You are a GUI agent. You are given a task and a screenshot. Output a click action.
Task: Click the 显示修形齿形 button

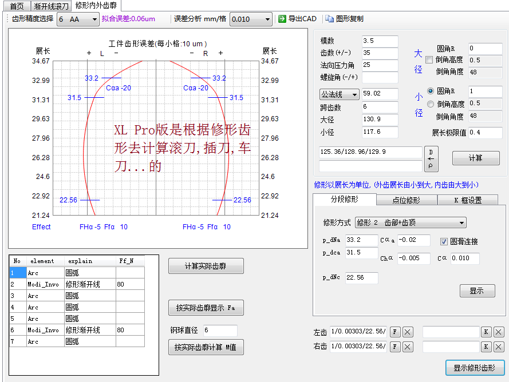click(x=475, y=368)
